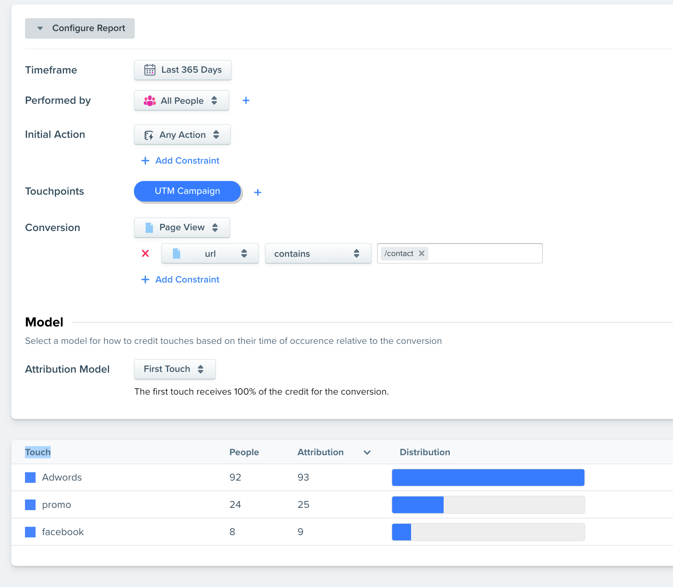Click the page icon in the url selector
The height and width of the screenshot is (587, 673).
(x=176, y=253)
